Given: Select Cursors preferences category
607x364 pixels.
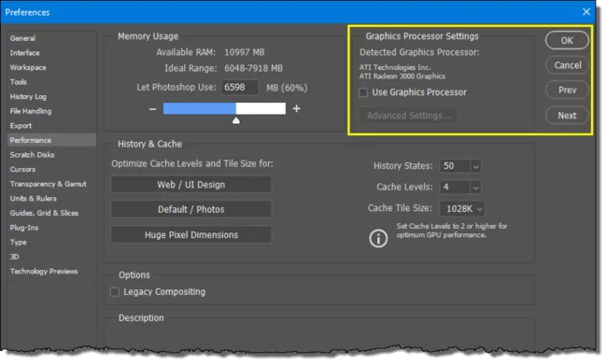Looking at the screenshot, I should coord(51,170).
